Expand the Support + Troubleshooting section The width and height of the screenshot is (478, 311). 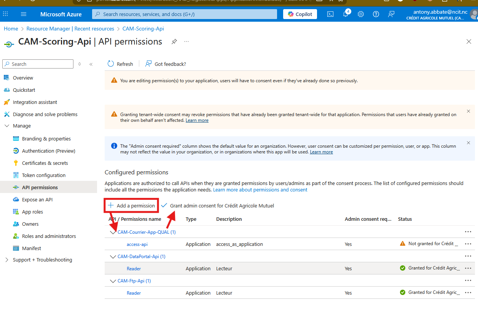(x=7, y=260)
